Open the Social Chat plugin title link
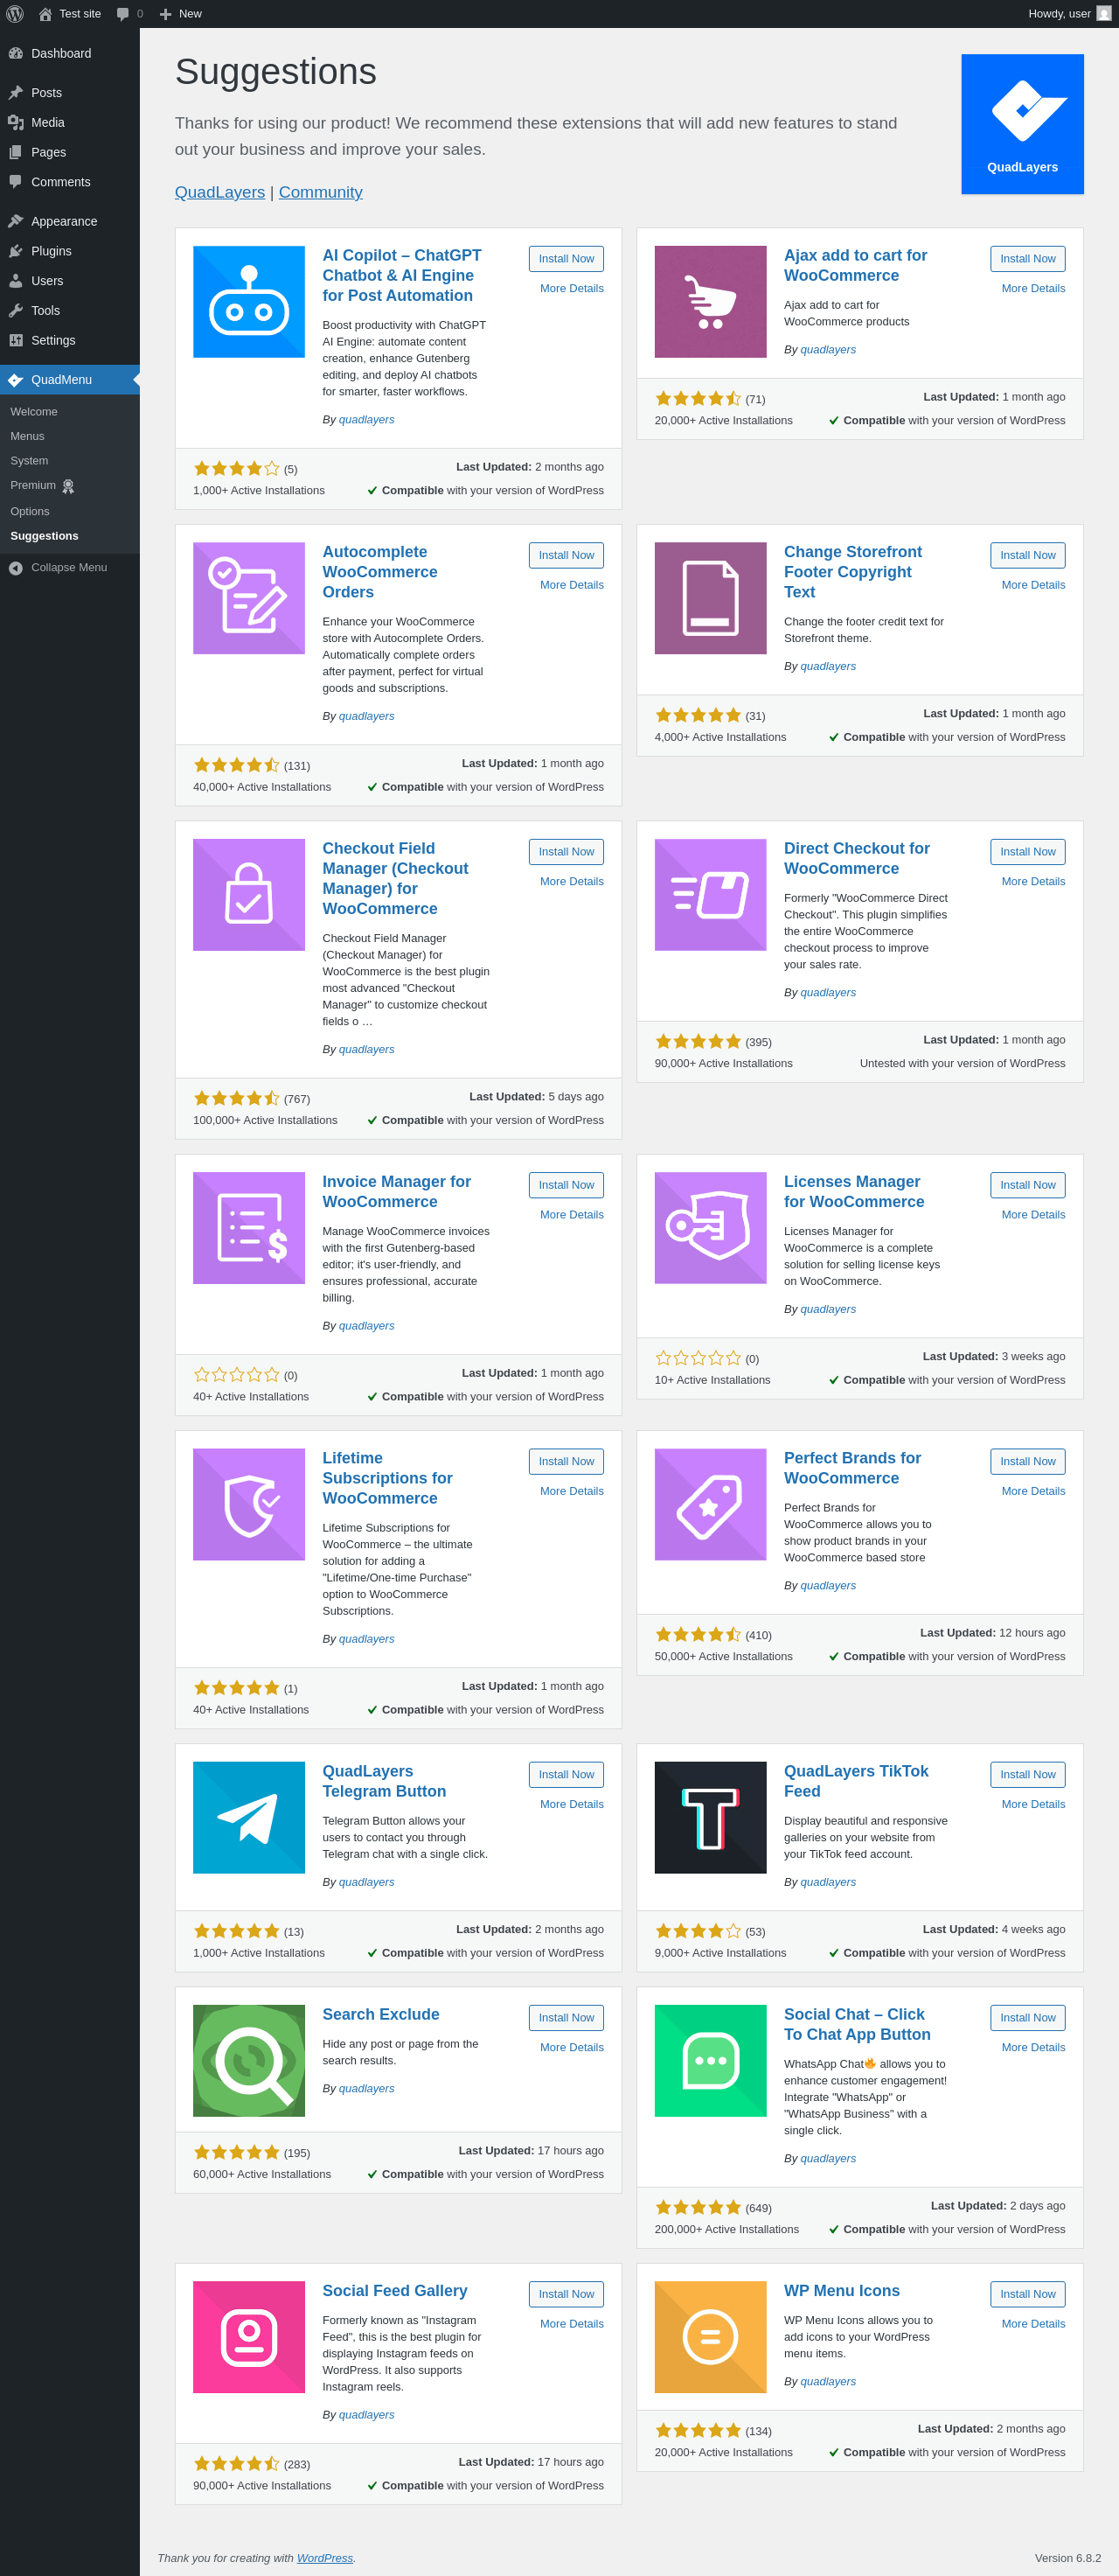 click(x=858, y=2024)
